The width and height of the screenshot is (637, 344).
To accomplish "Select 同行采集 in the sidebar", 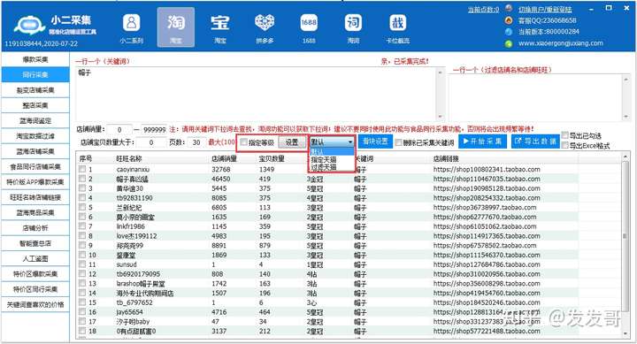I will 35,75.
